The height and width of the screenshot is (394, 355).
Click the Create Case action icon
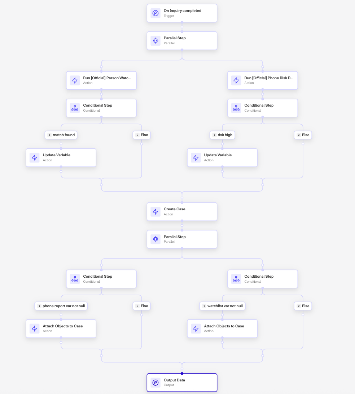[155, 211]
